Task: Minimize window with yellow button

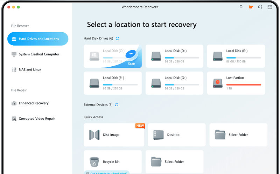Action: pyautogui.click(x=14, y=7)
